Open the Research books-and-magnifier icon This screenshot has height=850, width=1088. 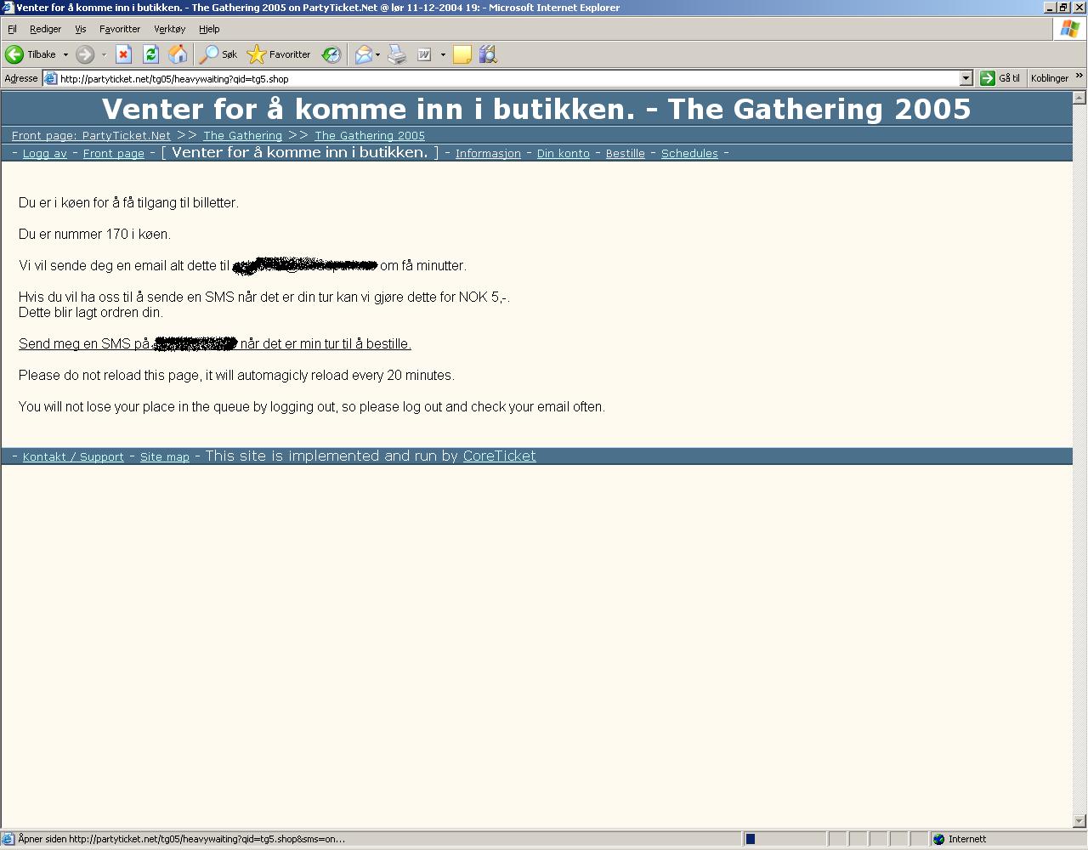pyautogui.click(x=487, y=54)
